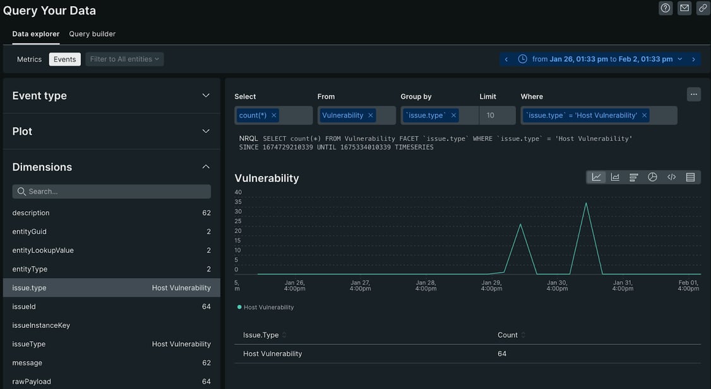Open the table view of results
This screenshot has height=389, width=711.
(x=690, y=177)
